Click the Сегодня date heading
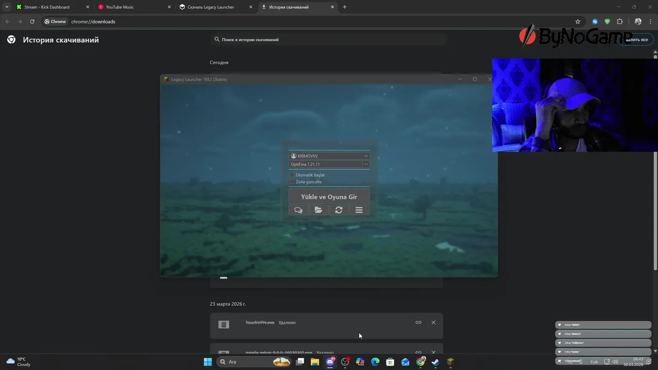658x370 pixels. [x=219, y=62]
